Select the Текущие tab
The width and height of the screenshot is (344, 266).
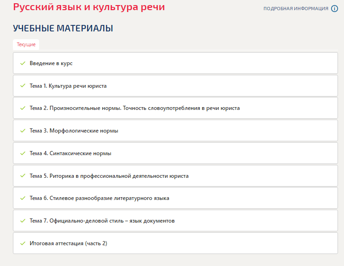pyautogui.click(x=26, y=45)
